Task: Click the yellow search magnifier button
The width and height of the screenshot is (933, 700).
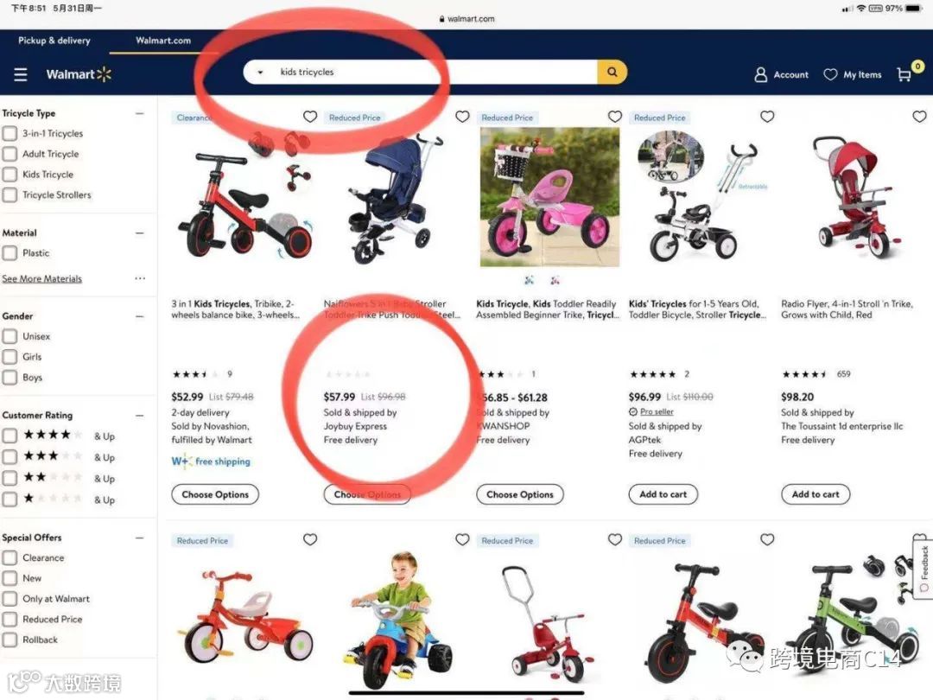Action: (x=612, y=72)
